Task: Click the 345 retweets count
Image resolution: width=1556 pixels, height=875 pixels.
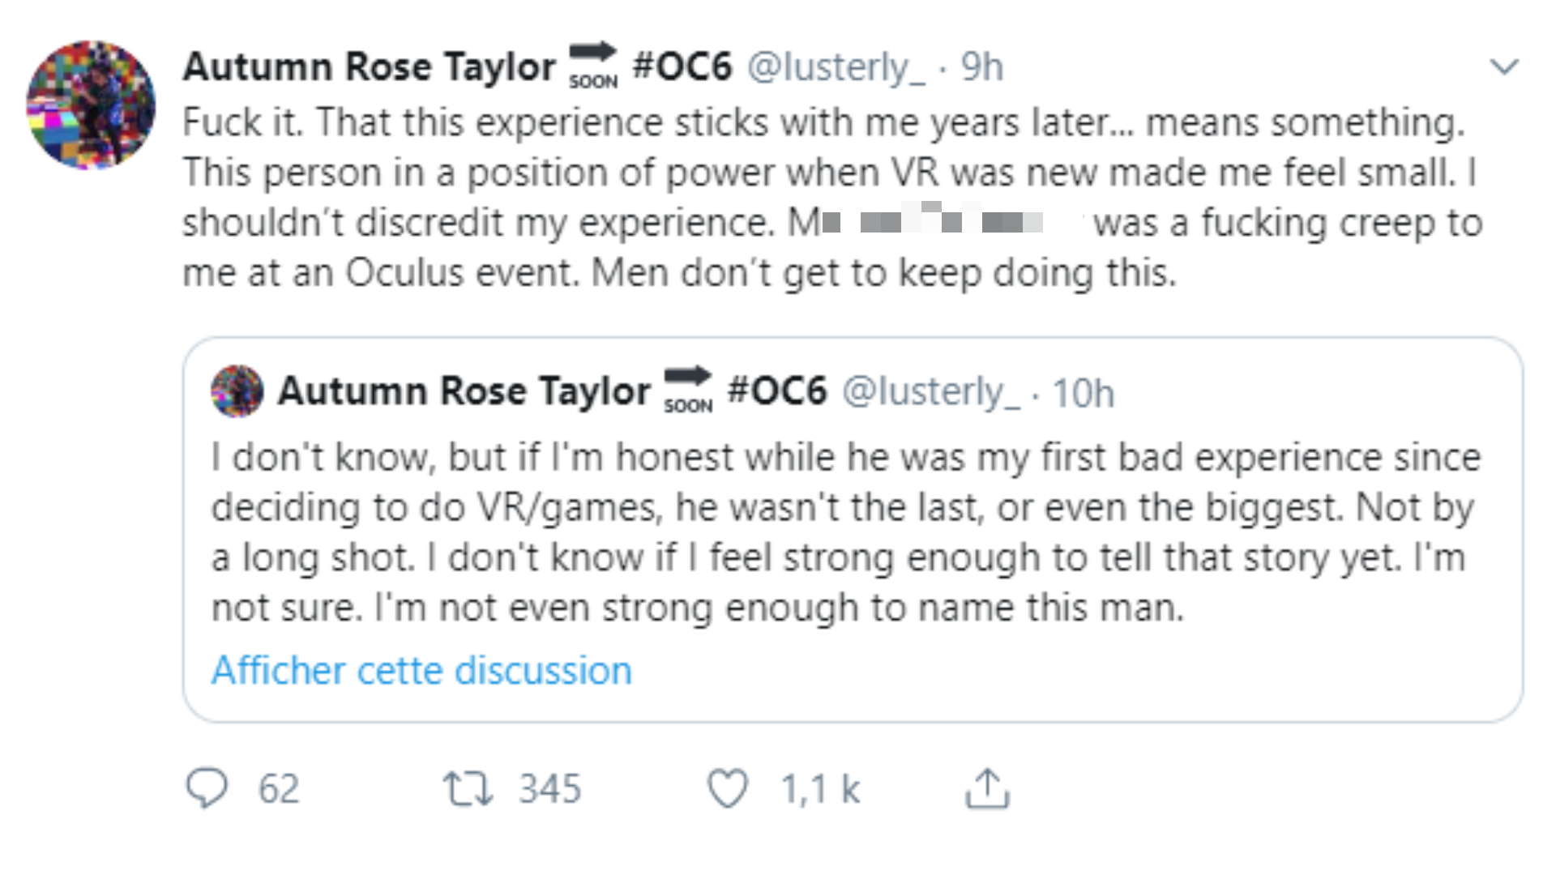Action: [x=550, y=788]
